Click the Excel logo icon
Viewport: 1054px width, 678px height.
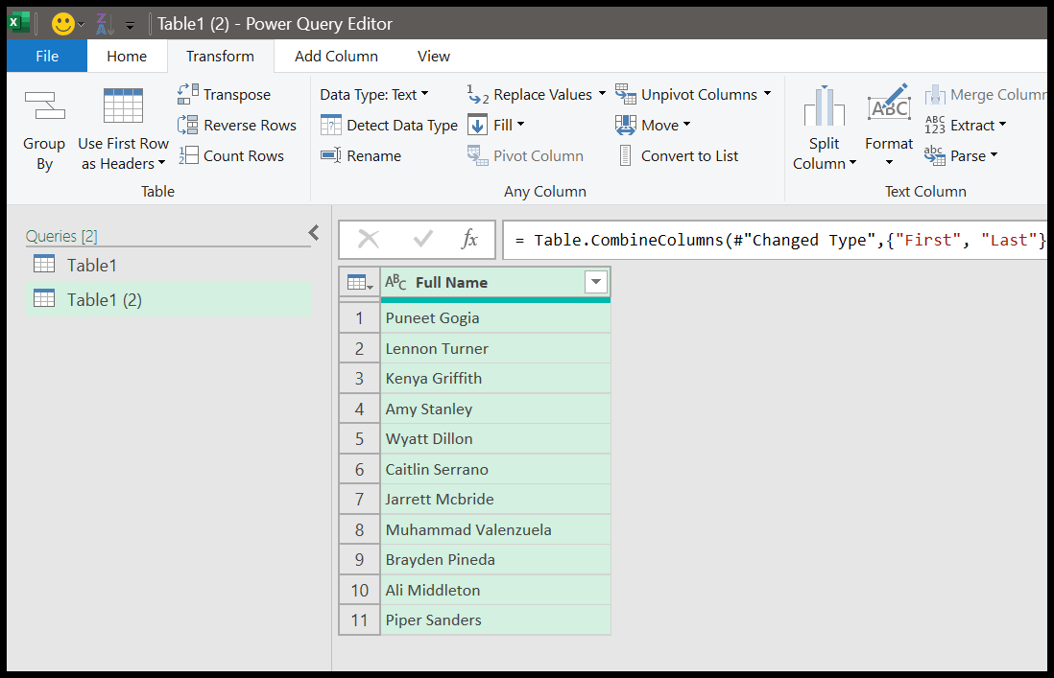19,23
